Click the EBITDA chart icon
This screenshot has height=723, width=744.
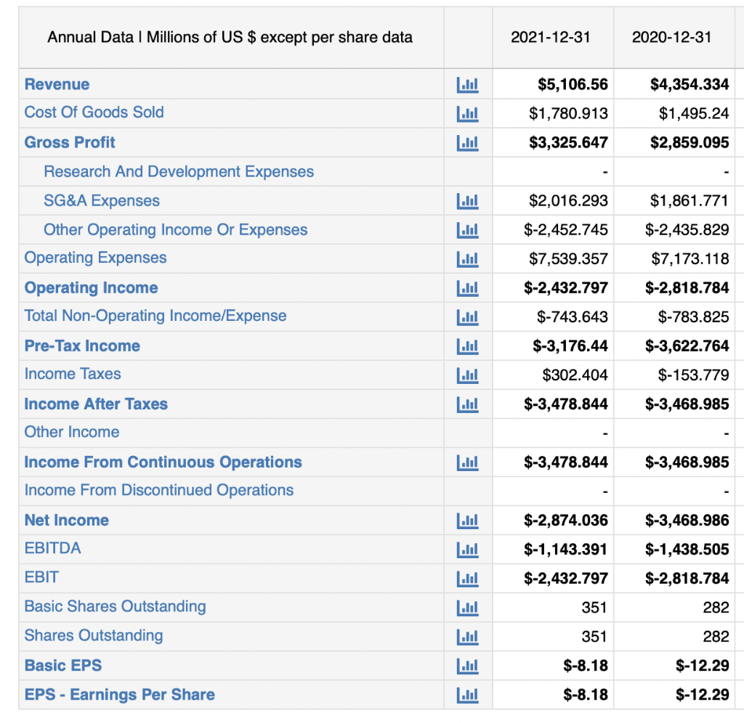click(467, 550)
